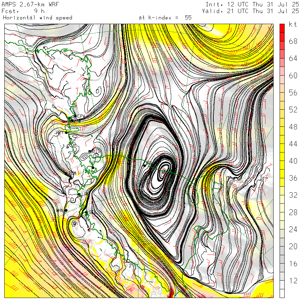The width and height of the screenshot is (301, 301).
Task: Pick the bright red swatch topping the color bar
Action: 282,28
